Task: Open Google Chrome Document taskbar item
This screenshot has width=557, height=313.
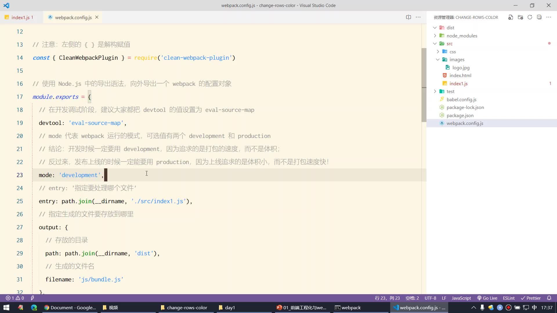Action: (70, 307)
